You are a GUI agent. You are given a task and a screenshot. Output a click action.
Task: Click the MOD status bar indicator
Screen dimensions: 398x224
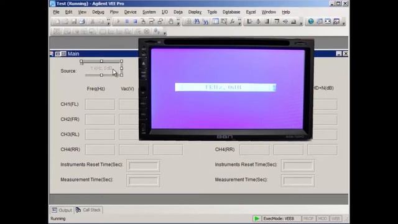[x=322, y=218]
